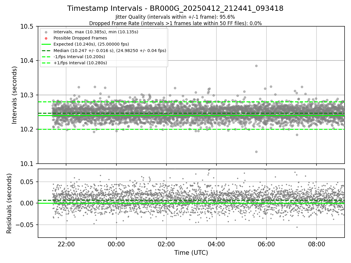
Task: Click the '22:00' time tick label
Action: (66, 244)
